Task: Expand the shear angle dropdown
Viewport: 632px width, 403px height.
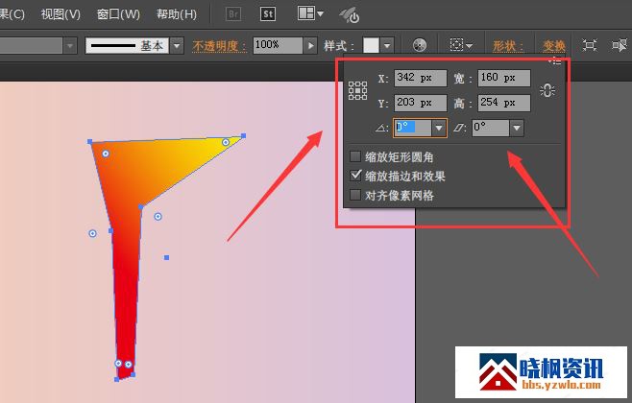Action: [517, 128]
